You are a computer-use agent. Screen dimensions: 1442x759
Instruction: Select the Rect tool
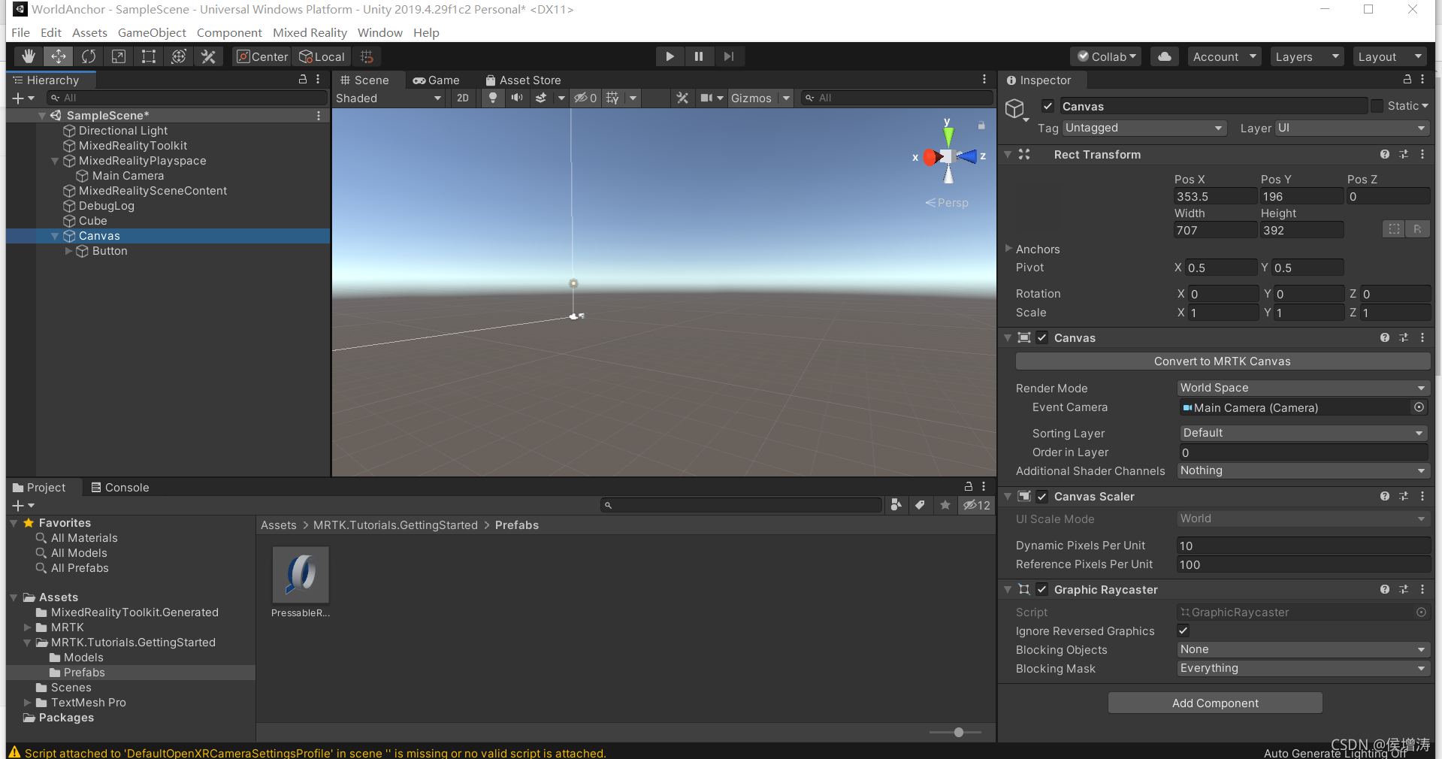click(148, 56)
